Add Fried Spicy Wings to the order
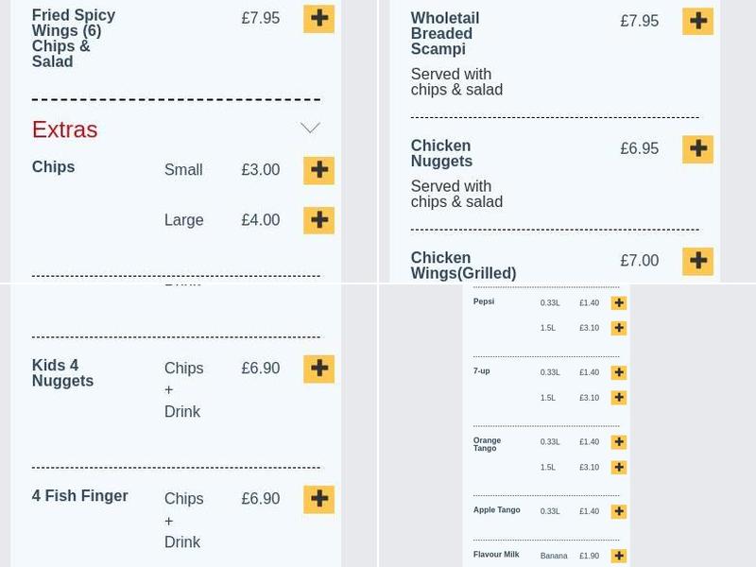 318,19
